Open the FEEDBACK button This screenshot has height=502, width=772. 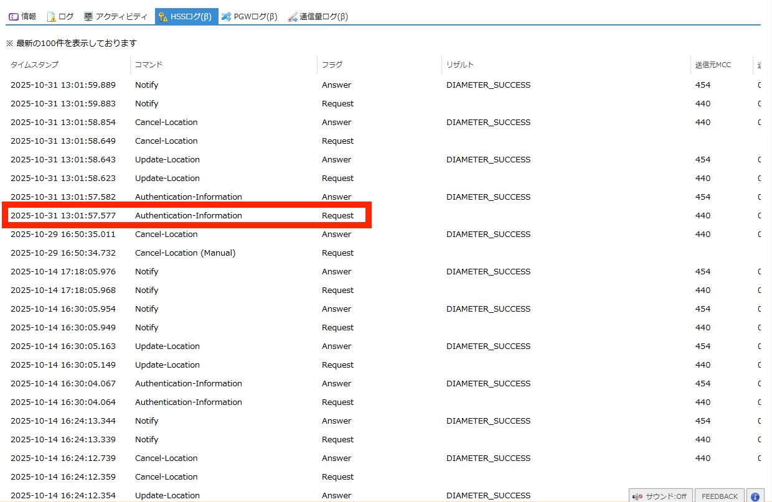(x=720, y=496)
